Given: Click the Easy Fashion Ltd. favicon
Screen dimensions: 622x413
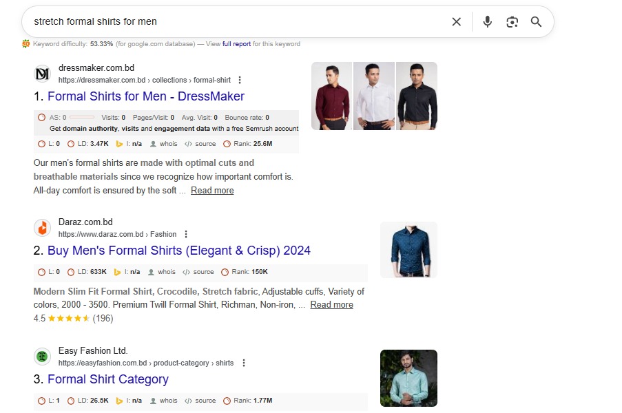Looking at the screenshot, I should pos(43,357).
